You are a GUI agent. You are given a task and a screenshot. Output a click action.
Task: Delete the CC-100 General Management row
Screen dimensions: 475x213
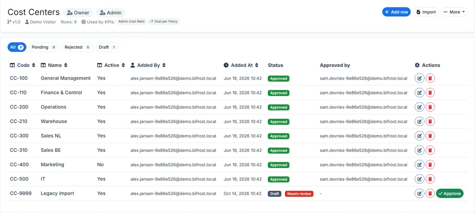click(430, 78)
